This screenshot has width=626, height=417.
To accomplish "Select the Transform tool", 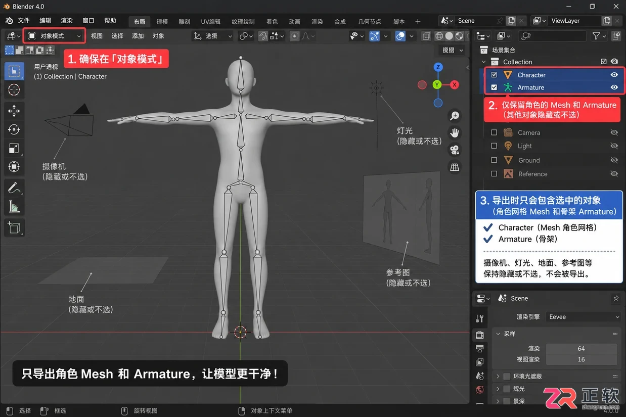I will coord(14,167).
